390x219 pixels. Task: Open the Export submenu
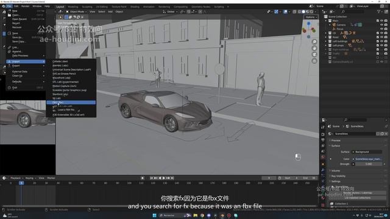[26, 66]
